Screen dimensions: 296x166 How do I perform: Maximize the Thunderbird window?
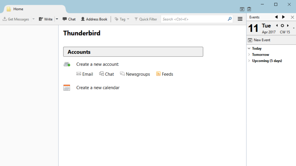point(276,4)
